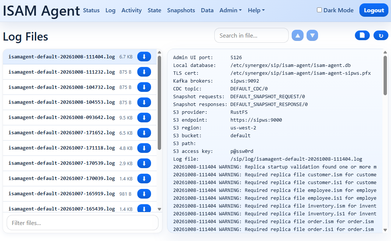Click the CDC topic DEFAULT_CDC/0 value
Screen dimensions: 391x241
point(249,89)
